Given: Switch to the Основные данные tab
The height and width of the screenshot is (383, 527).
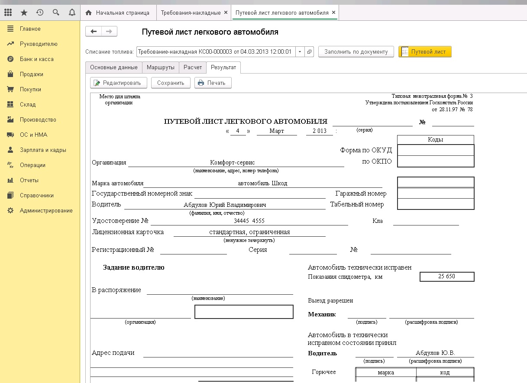Looking at the screenshot, I should [x=114, y=68].
